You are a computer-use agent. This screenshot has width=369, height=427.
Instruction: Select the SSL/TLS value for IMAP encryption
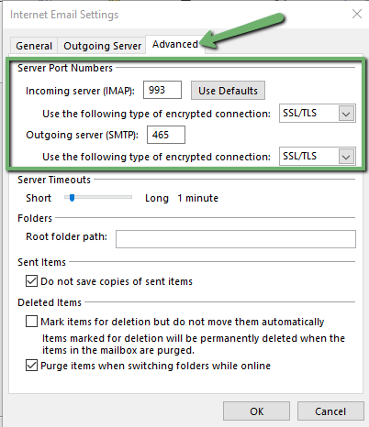tap(309, 114)
